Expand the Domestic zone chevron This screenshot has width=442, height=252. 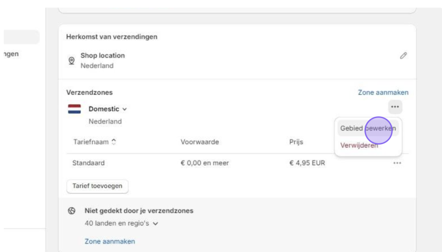125,109
